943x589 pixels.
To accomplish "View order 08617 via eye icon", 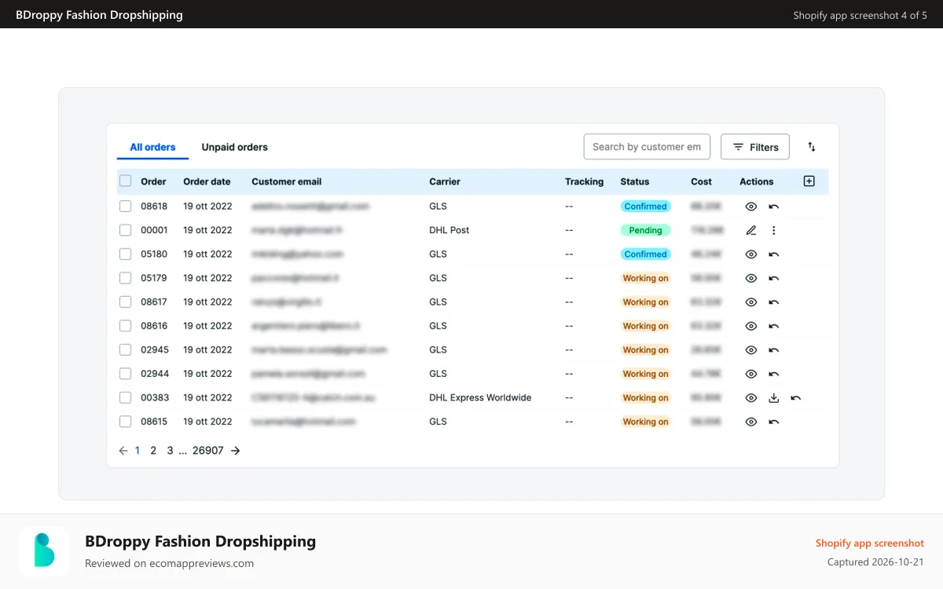I will coord(751,302).
